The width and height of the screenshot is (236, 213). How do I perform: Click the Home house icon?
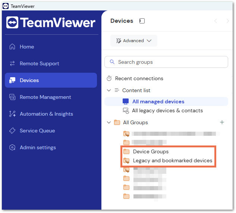(12, 47)
